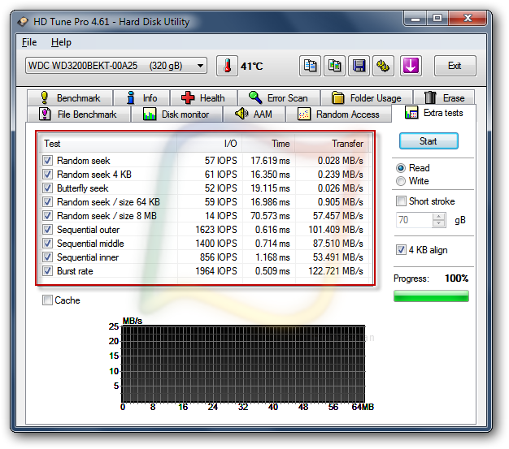Viewport: 509px width, 449px height.
Task: Click the 122.721 MB/s burst rate value
Action: 335,270
